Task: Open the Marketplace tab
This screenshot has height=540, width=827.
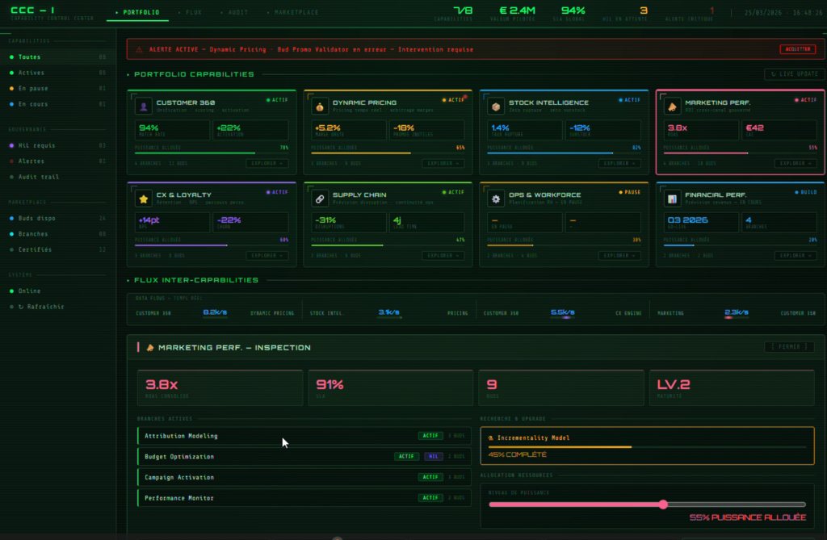Action: [296, 12]
